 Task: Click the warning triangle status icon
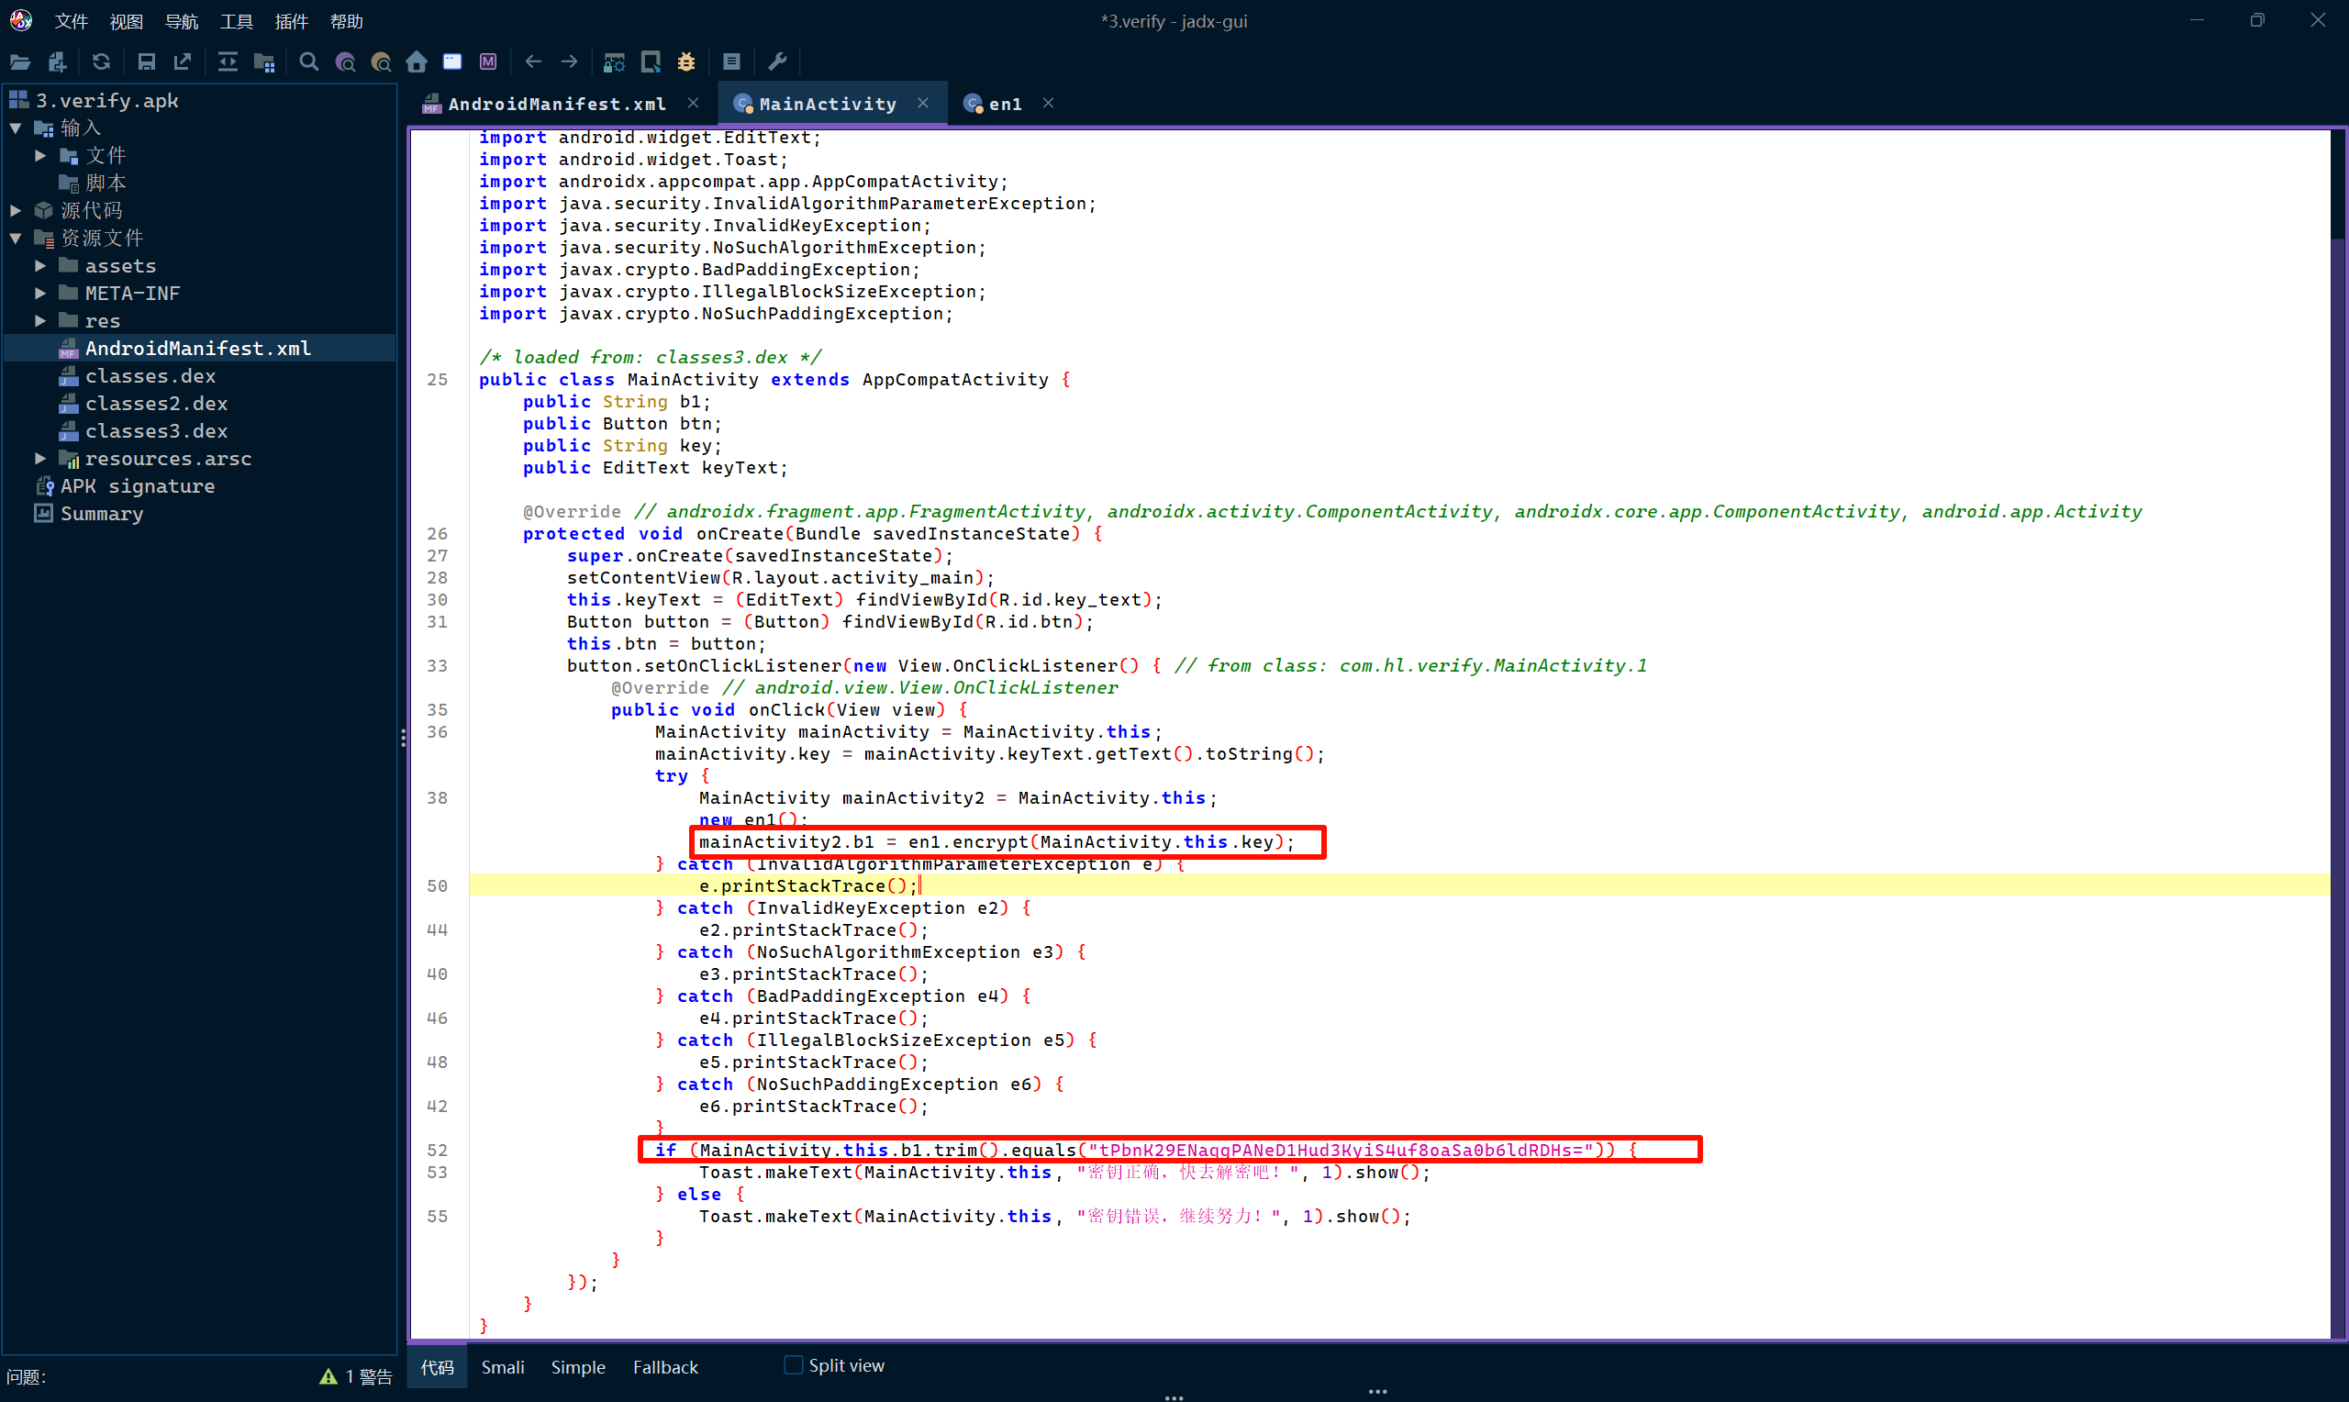point(328,1376)
